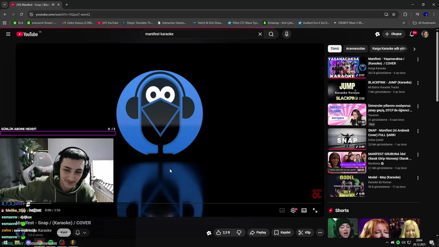Open options for BLACKPINK JUMP video
Viewport: 439px width, 247px height.
coord(418,83)
